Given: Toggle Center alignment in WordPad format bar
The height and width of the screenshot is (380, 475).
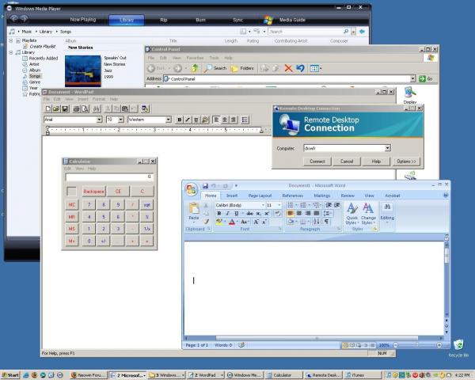Looking at the screenshot, I should (225, 120).
